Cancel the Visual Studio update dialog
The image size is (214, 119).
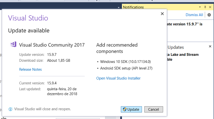[x=153, y=109]
